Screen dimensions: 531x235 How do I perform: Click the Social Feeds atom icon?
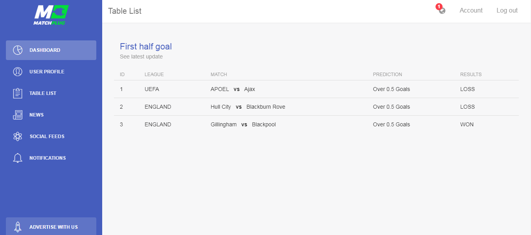18,137
